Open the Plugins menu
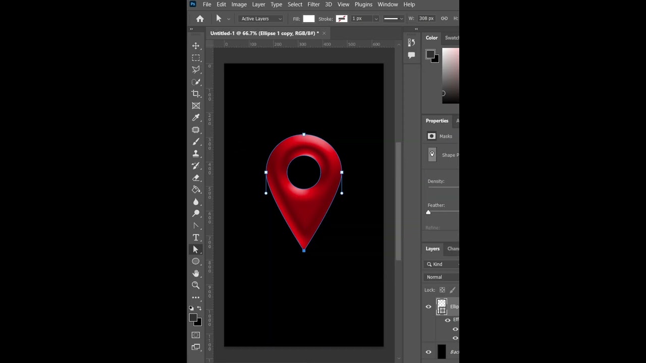Image resolution: width=646 pixels, height=363 pixels. [x=363, y=5]
